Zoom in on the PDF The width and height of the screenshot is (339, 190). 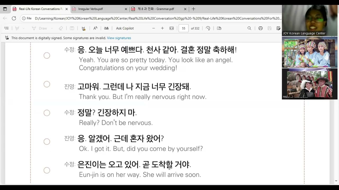coord(162,28)
